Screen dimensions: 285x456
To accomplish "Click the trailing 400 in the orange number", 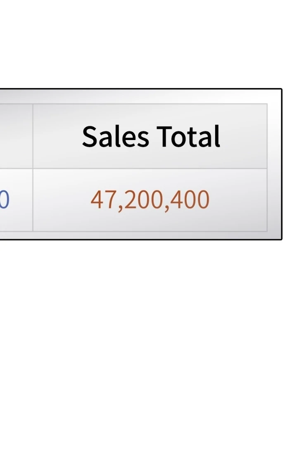I will pyautogui.click(x=190, y=200).
